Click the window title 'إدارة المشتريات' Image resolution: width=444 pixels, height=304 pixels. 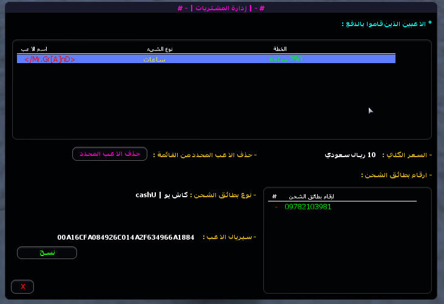[x=222, y=7]
